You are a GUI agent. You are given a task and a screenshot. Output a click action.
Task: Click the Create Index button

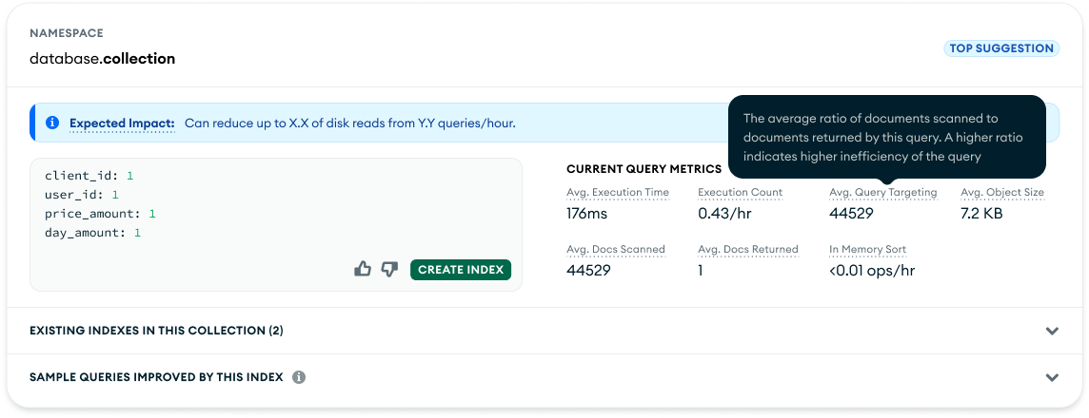click(461, 270)
